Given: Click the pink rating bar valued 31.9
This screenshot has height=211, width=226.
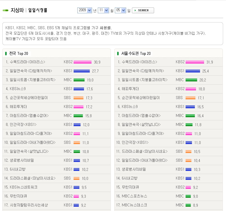Looking at the screenshot, I should [x=195, y=62].
